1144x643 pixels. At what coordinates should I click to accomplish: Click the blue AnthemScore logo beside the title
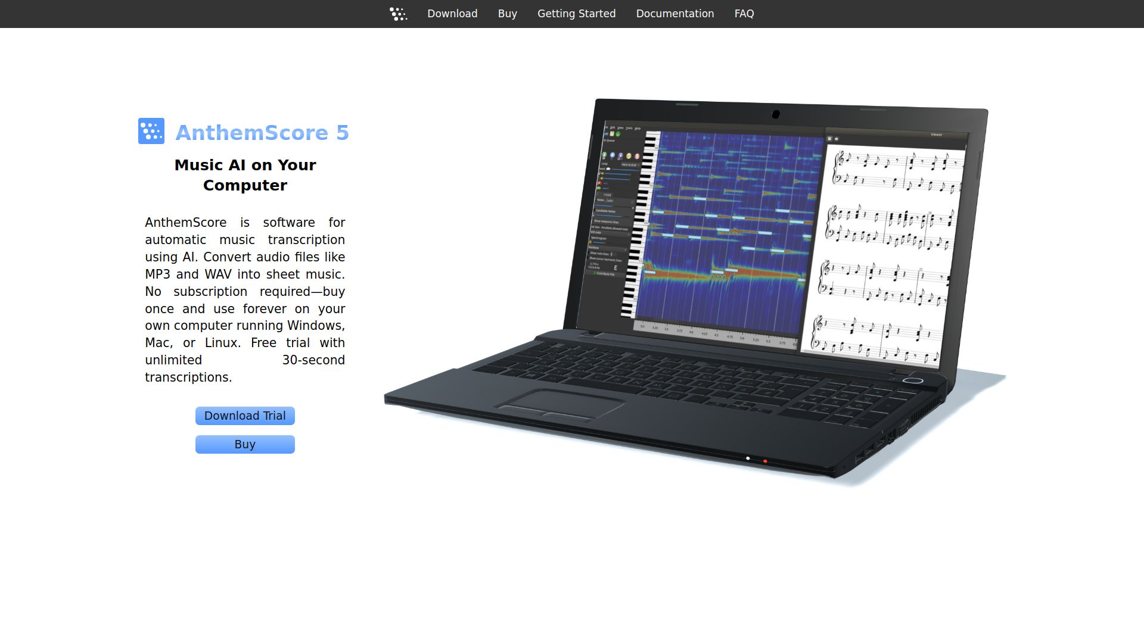click(x=151, y=131)
